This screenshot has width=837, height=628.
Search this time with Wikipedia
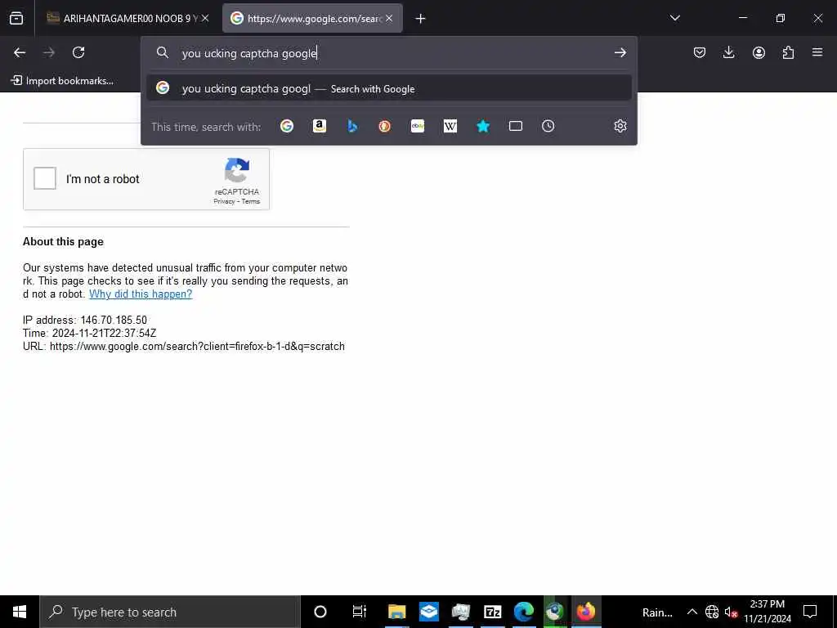[x=450, y=126]
